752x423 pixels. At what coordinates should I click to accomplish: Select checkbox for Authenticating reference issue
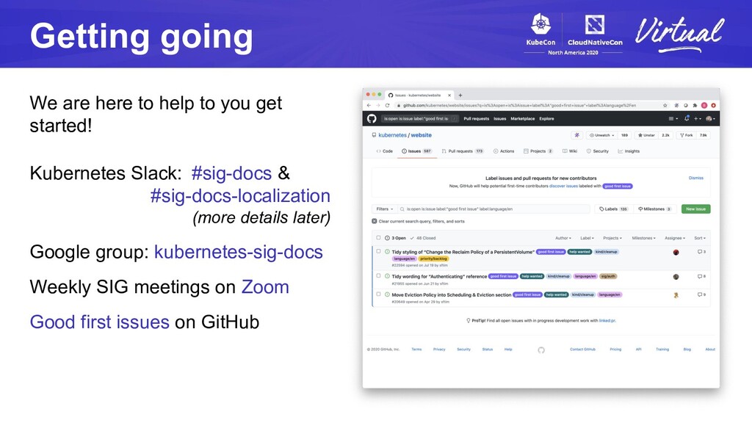pyautogui.click(x=378, y=276)
